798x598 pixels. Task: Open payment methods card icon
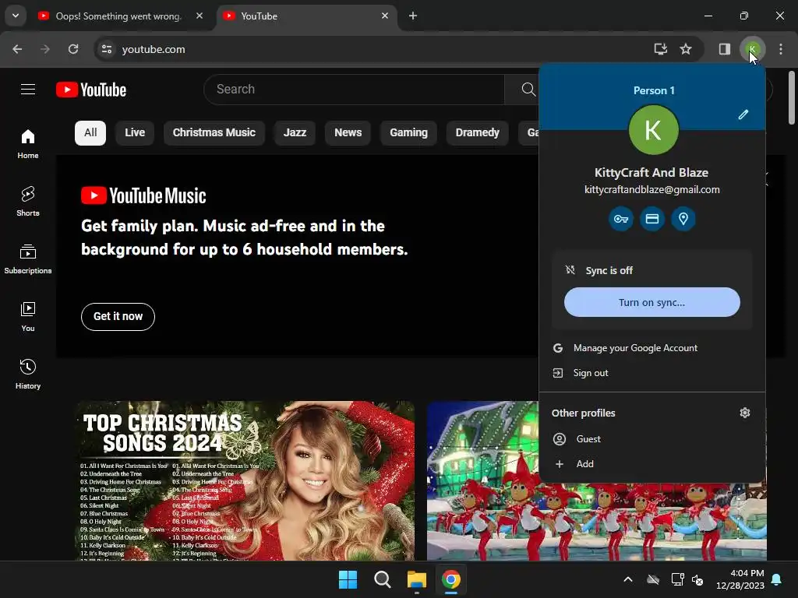pyautogui.click(x=652, y=219)
